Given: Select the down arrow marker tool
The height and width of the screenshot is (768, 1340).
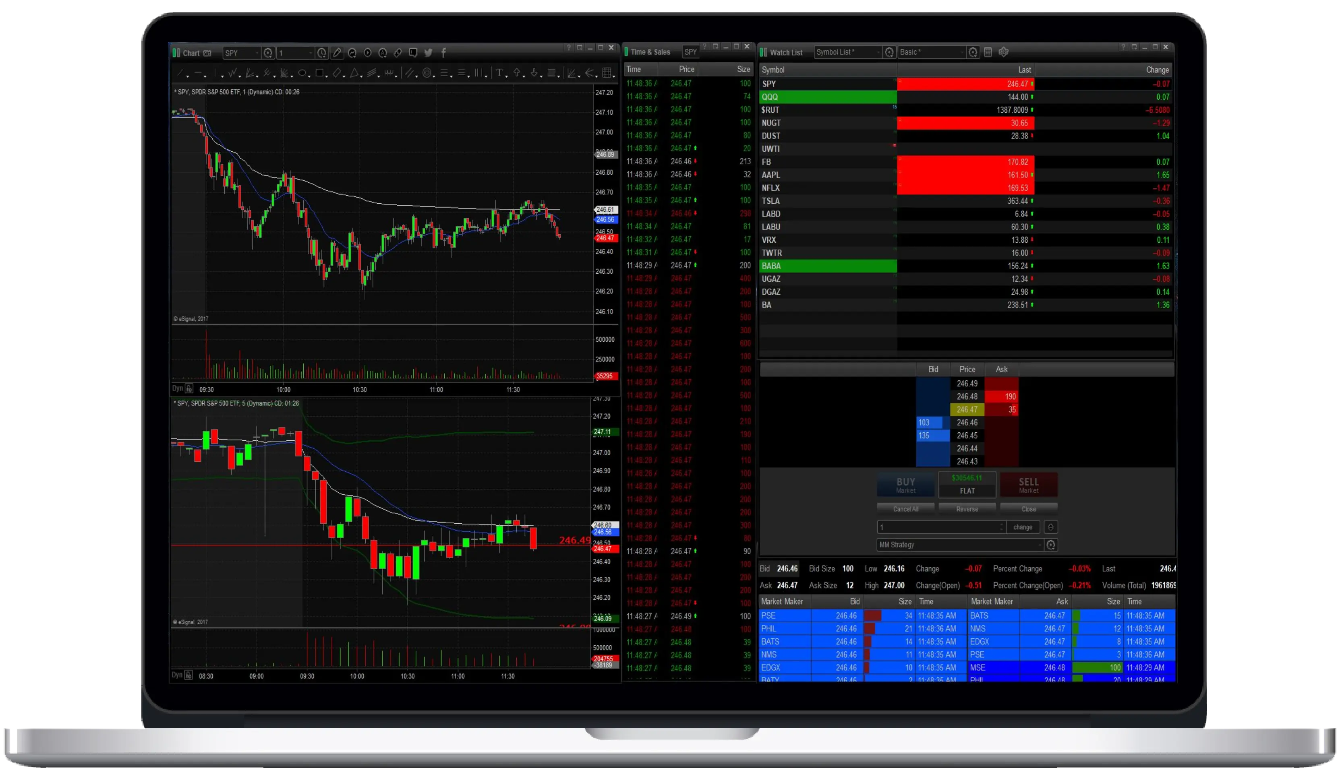Looking at the screenshot, I should [534, 73].
